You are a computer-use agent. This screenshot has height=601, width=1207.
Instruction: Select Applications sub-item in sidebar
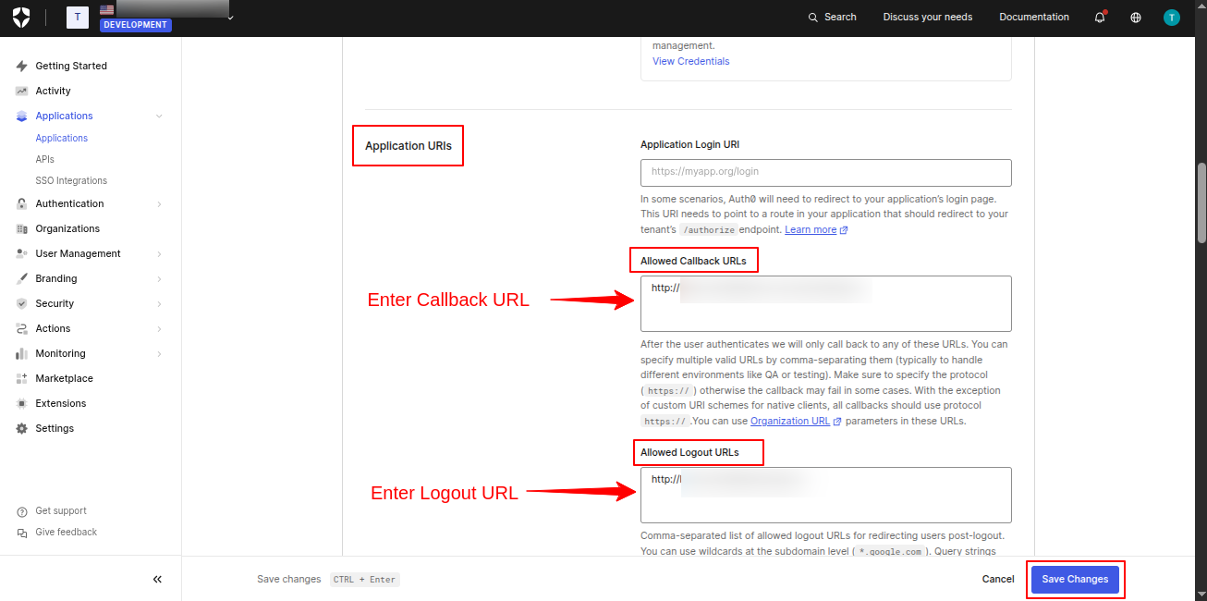click(62, 138)
